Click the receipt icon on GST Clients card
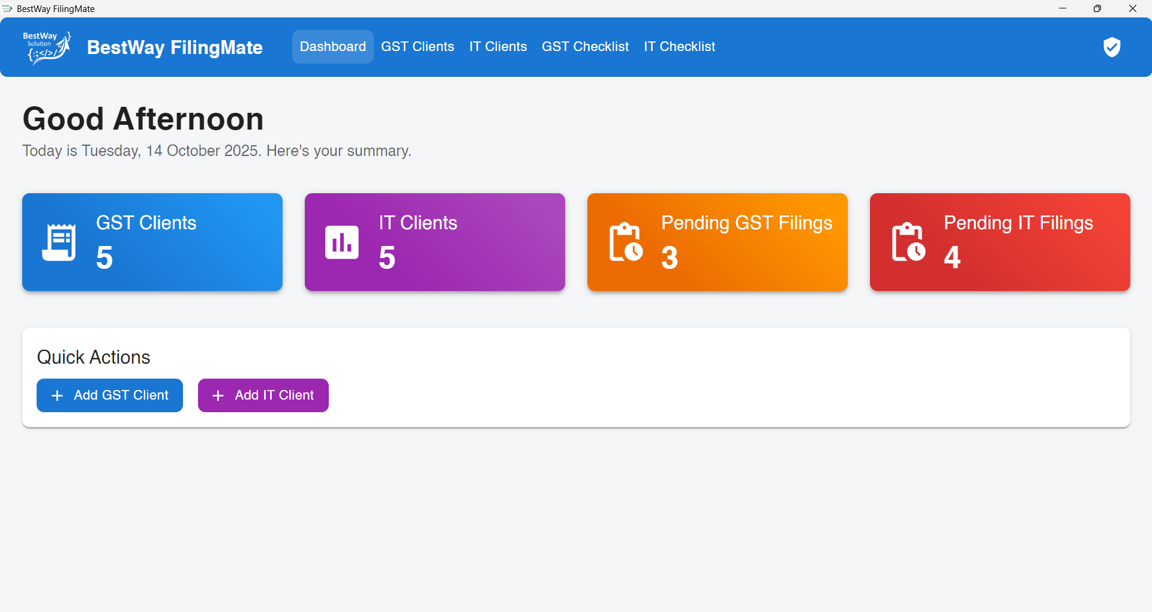This screenshot has height=612, width=1152. [59, 242]
